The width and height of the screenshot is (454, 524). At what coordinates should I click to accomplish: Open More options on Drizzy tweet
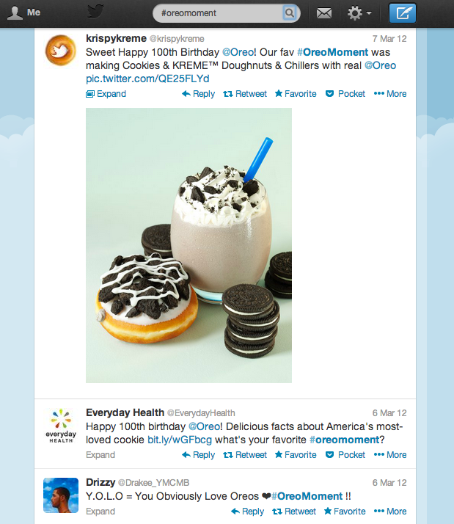tap(390, 512)
